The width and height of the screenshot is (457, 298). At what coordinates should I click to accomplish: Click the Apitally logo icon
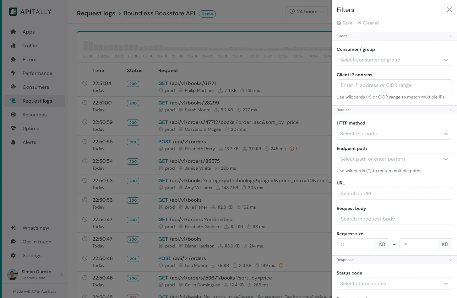13,11
